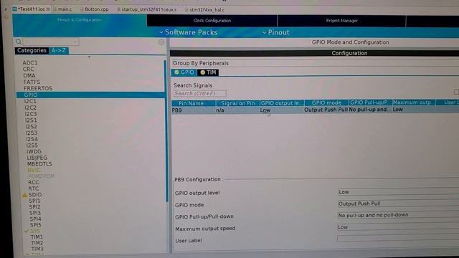Viewport: 459px width, 258px height.
Task: Expand the Software Packs dropdown
Action: pyautogui.click(x=189, y=32)
